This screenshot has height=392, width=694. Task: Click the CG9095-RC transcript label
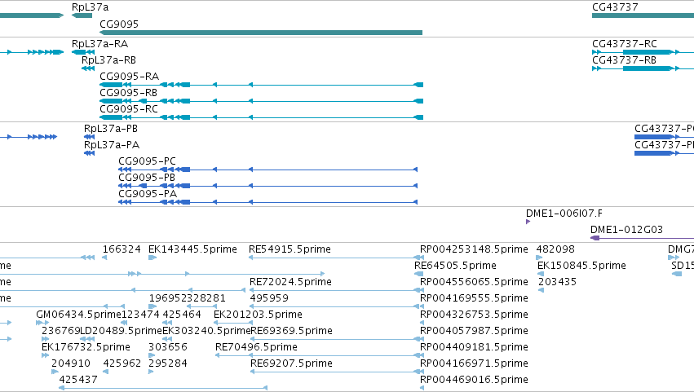pyautogui.click(x=128, y=109)
